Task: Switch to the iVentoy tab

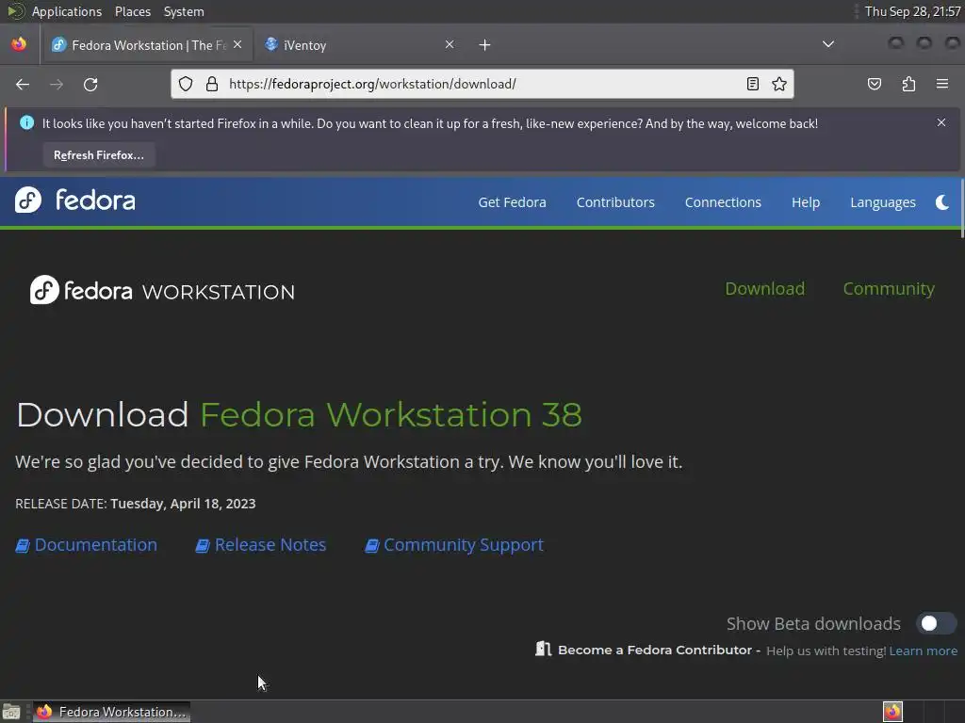Action: [x=357, y=45]
